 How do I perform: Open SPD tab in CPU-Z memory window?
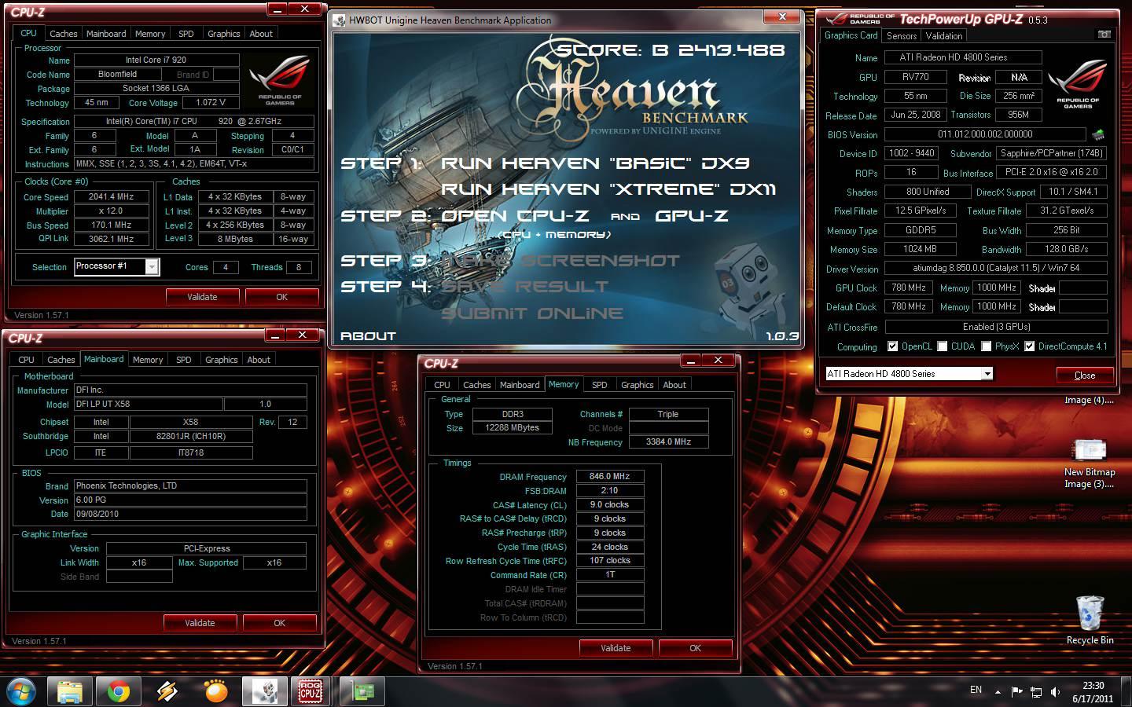600,385
